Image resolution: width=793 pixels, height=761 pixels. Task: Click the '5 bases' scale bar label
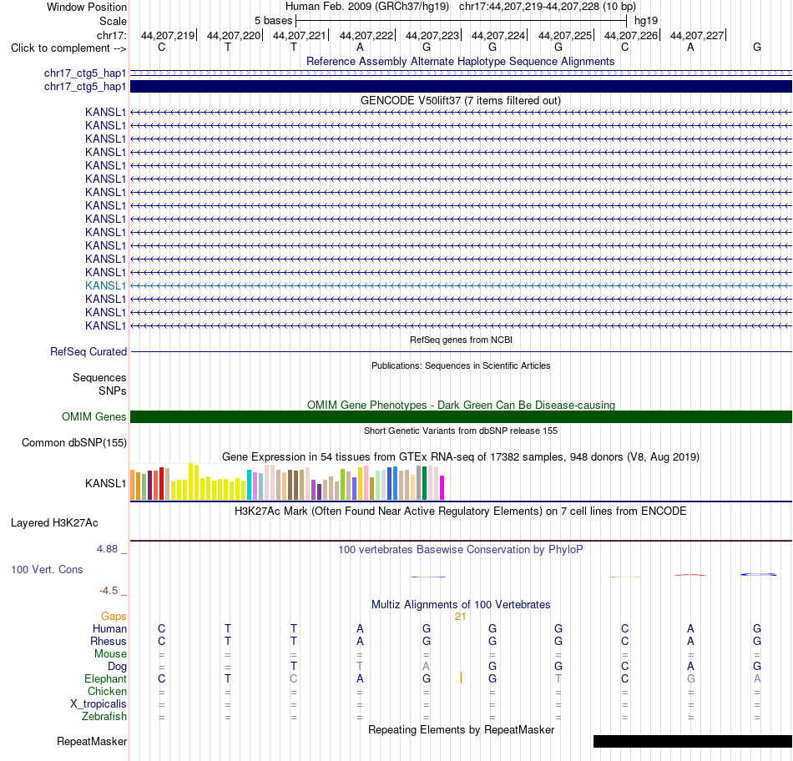[x=273, y=21]
